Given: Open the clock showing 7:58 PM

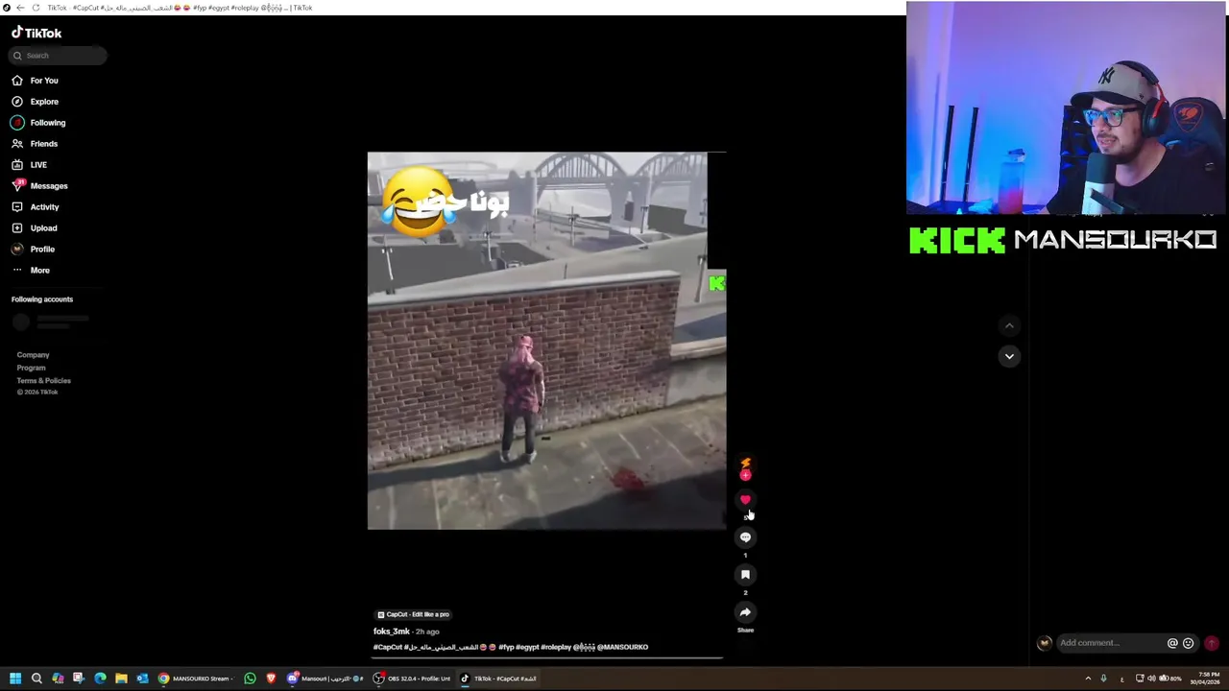Looking at the screenshot, I should (x=1204, y=679).
